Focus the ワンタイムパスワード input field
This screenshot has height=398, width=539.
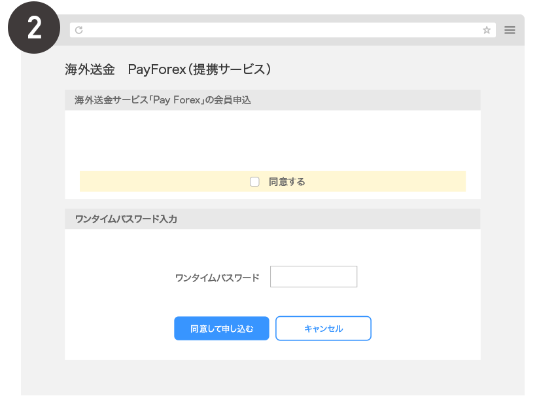click(x=313, y=276)
